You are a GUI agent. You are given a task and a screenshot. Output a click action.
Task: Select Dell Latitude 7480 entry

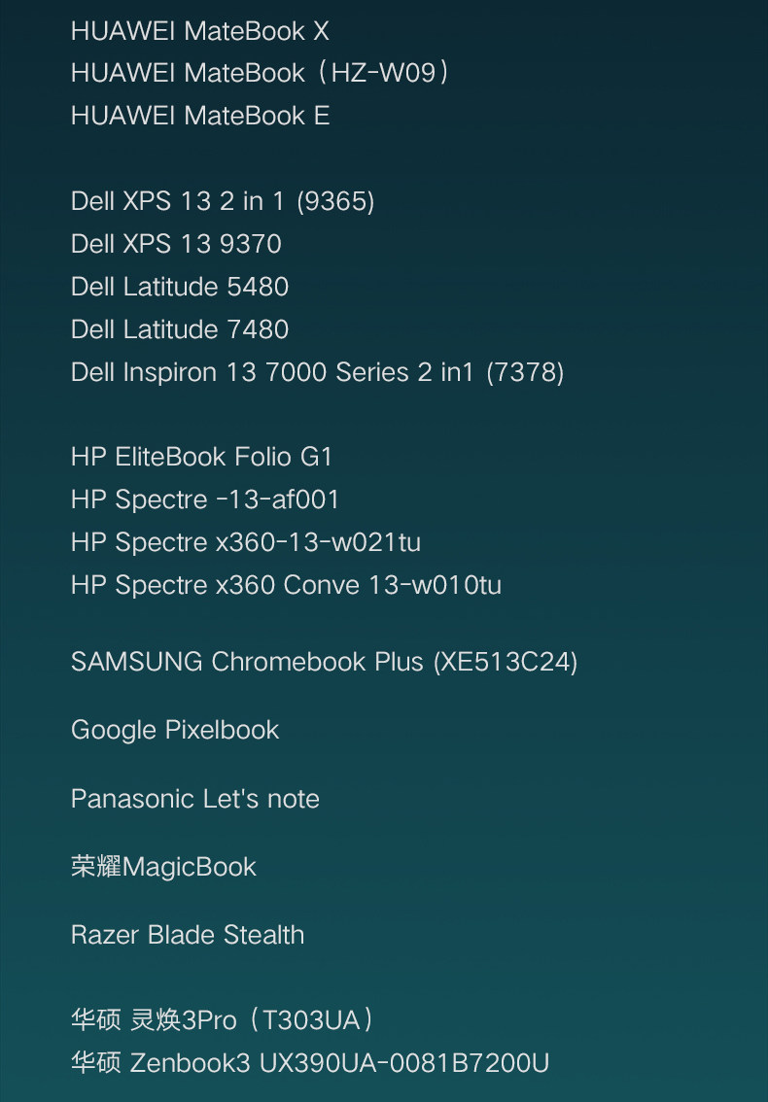pyautogui.click(x=180, y=329)
